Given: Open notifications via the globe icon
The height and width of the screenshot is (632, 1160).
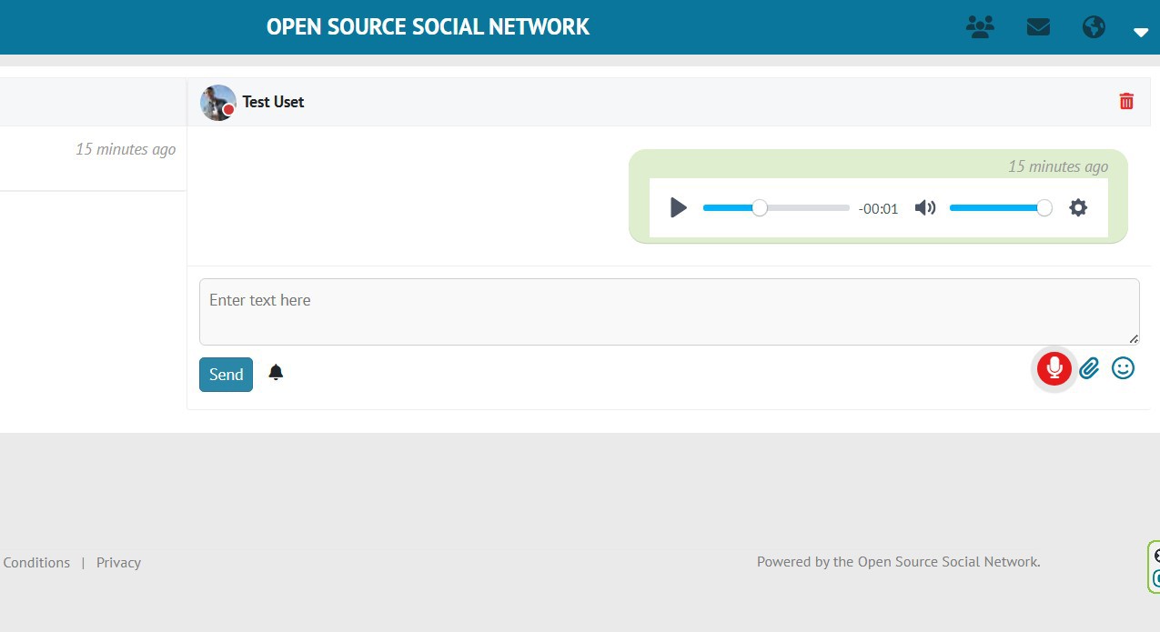Looking at the screenshot, I should click(x=1094, y=27).
